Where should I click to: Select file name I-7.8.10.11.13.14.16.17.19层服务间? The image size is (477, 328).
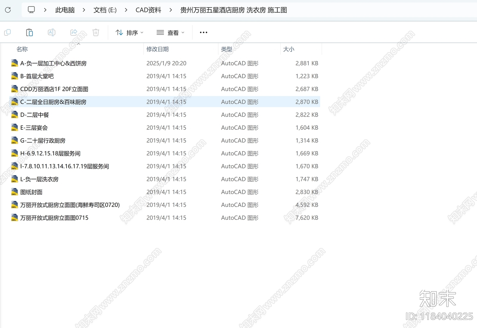[65, 166]
